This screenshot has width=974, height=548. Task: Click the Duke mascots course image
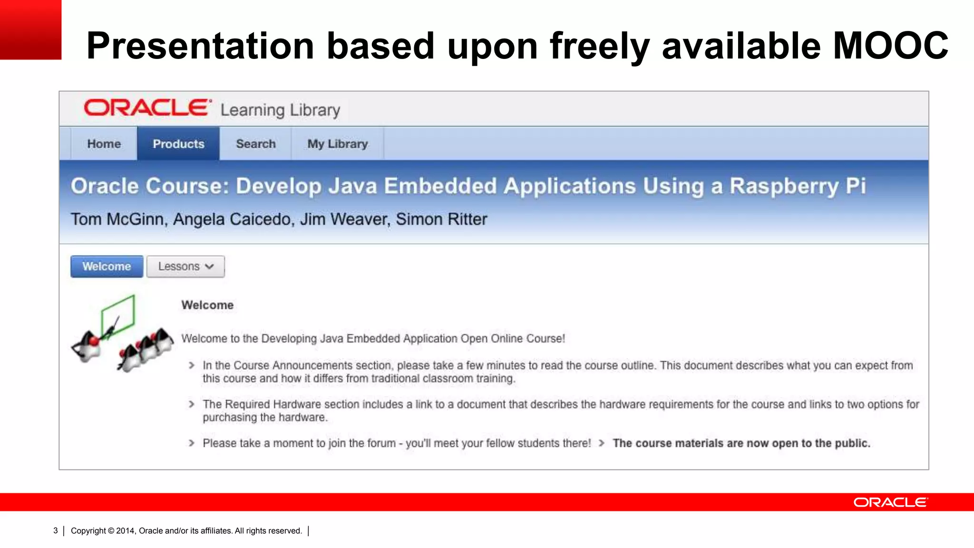[x=122, y=333]
